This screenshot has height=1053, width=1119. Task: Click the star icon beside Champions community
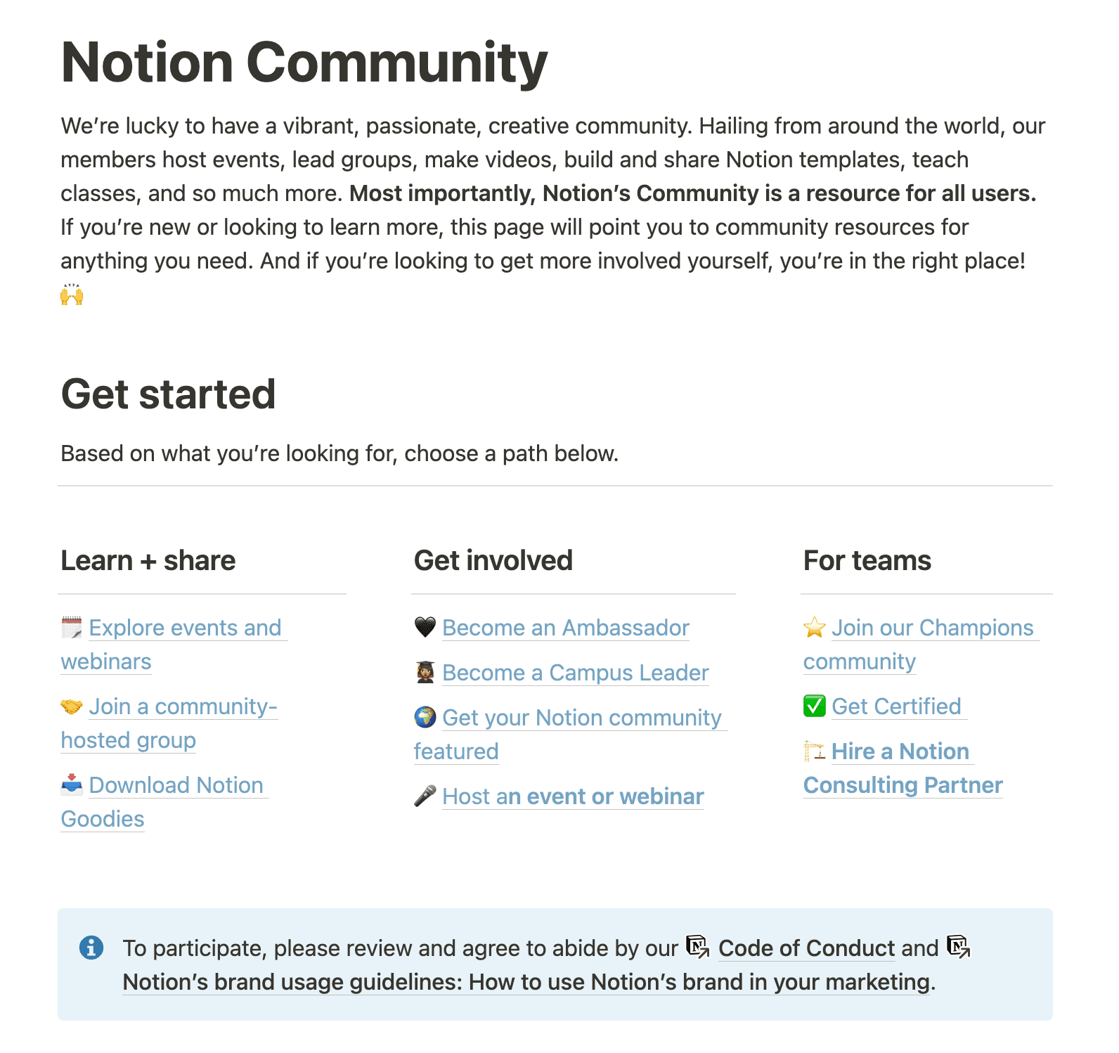tap(814, 626)
